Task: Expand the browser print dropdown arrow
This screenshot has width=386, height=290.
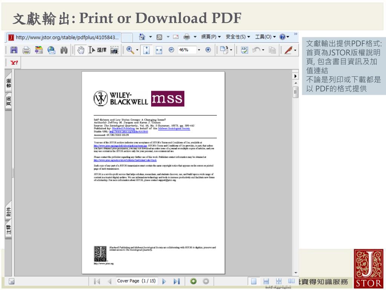Action: click(x=195, y=37)
